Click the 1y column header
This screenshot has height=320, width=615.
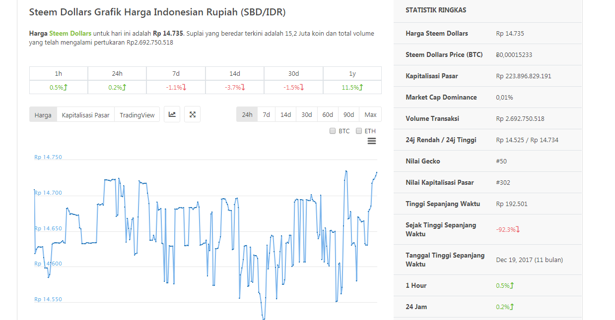352,73
